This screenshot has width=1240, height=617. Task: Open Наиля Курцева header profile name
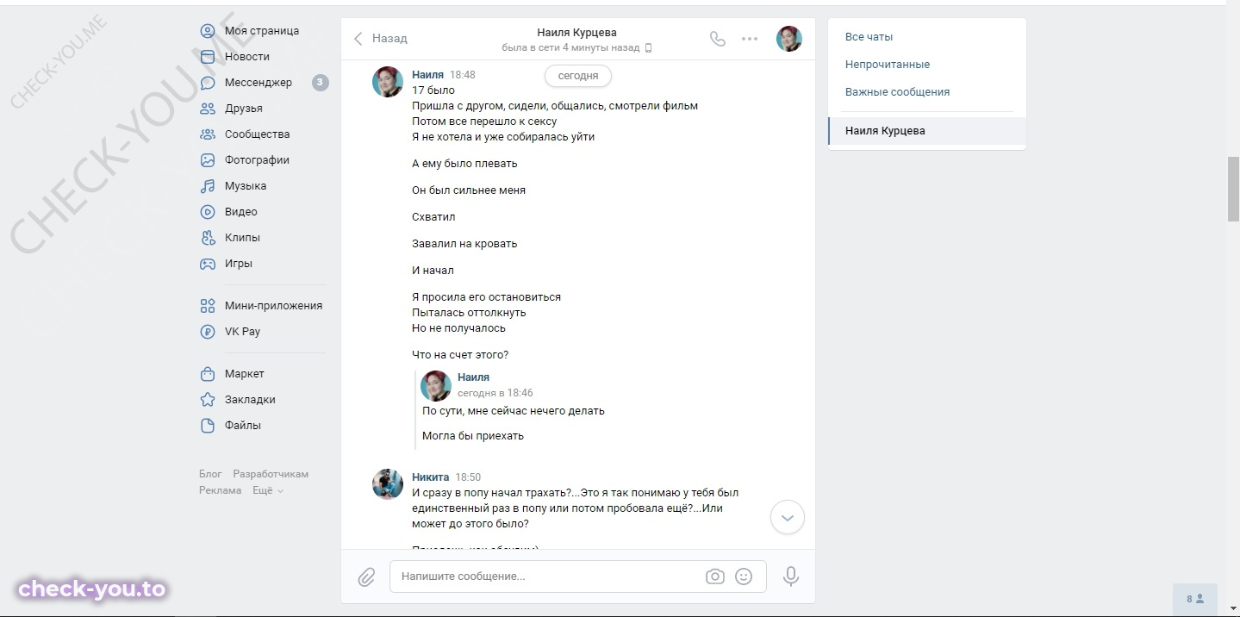pos(576,33)
